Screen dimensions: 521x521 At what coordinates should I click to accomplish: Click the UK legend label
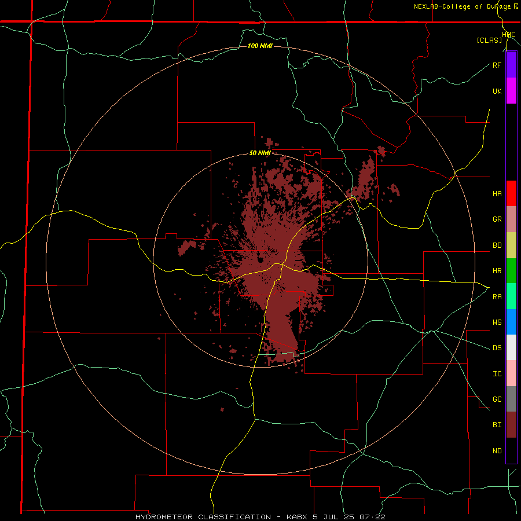tap(497, 91)
